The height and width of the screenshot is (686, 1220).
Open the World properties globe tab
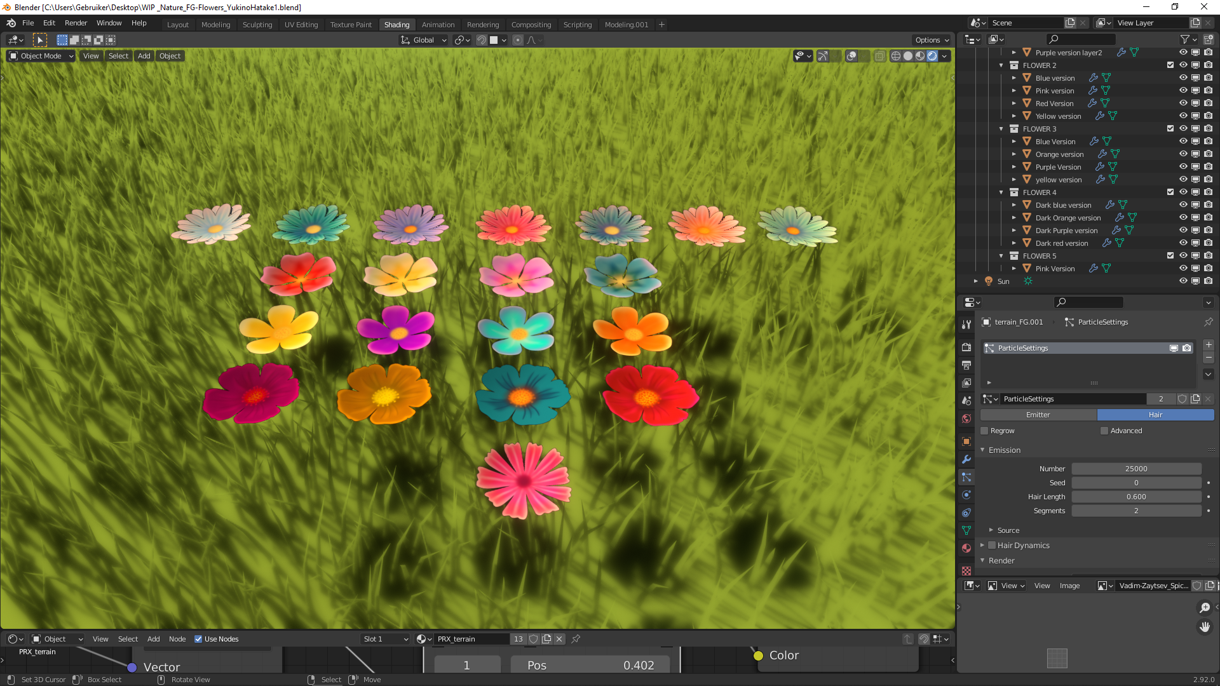click(x=966, y=419)
